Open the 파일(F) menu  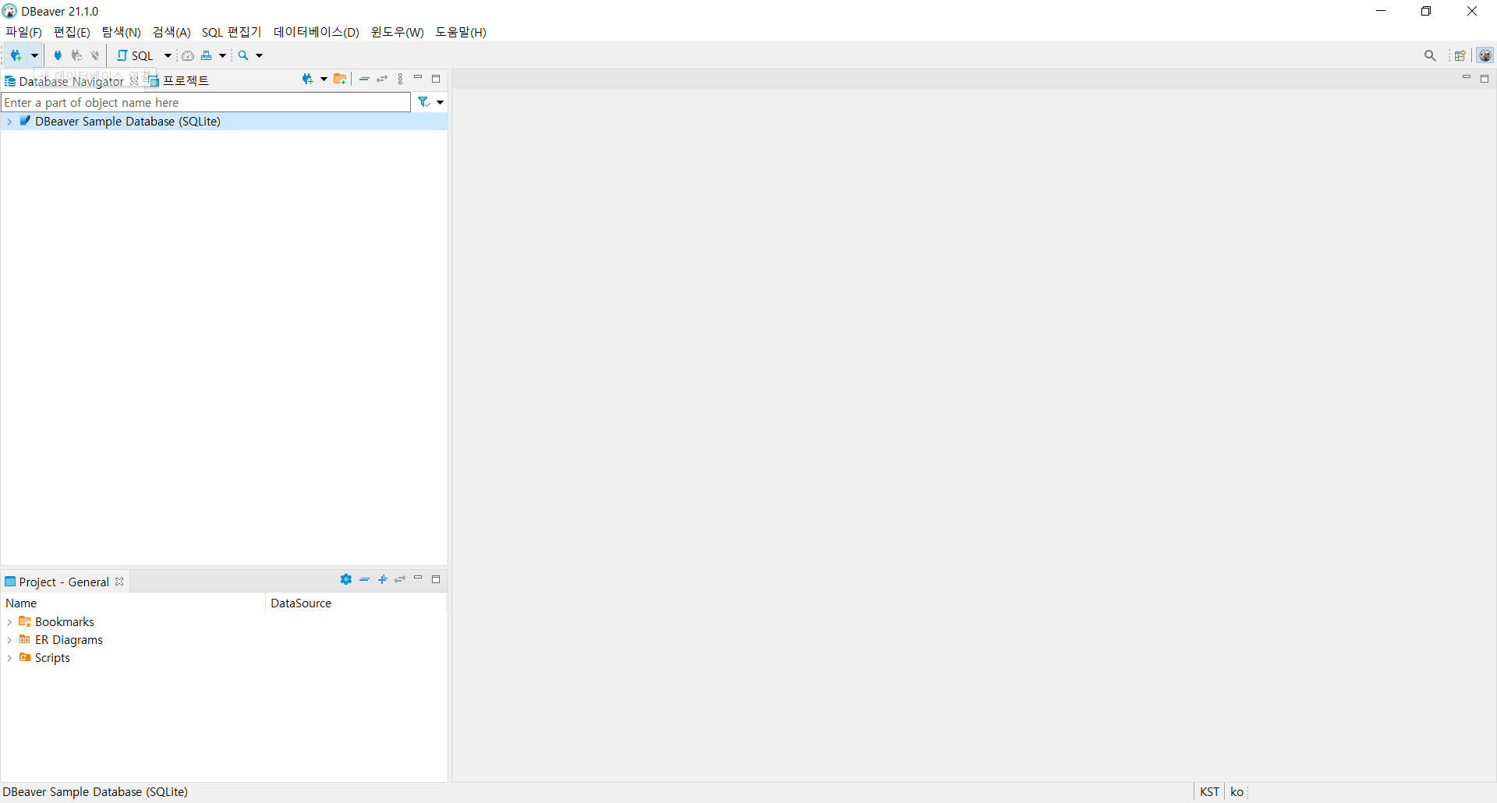(23, 32)
